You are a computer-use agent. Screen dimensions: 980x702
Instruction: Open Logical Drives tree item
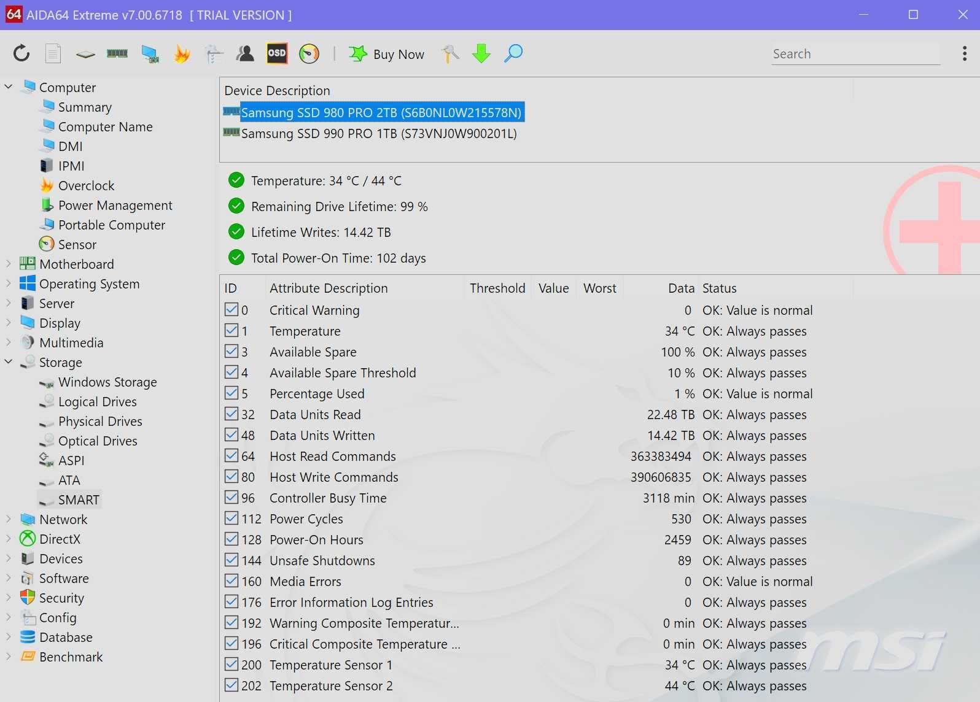[97, 401]
